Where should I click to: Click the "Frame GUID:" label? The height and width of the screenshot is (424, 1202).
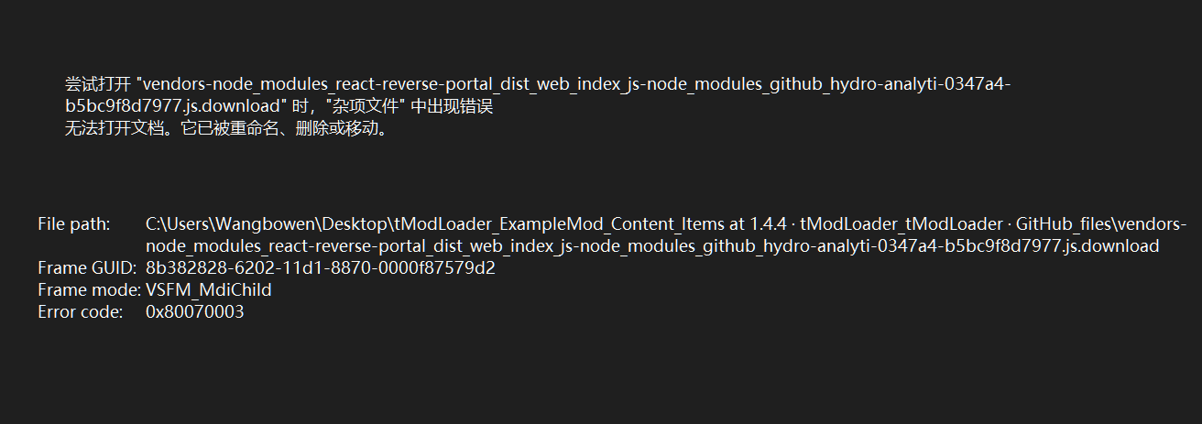point(87,268)
